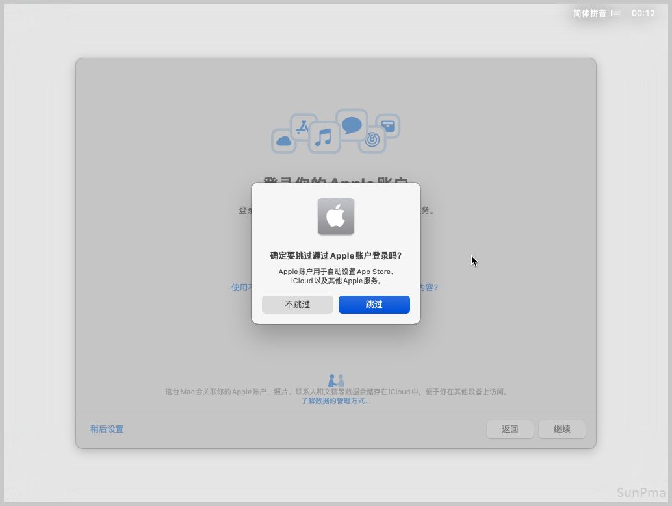Click the privacy handshake icon
Viewport: 672px width, 506px height.
336,381
